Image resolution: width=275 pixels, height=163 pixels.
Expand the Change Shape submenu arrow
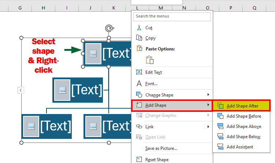208,95
